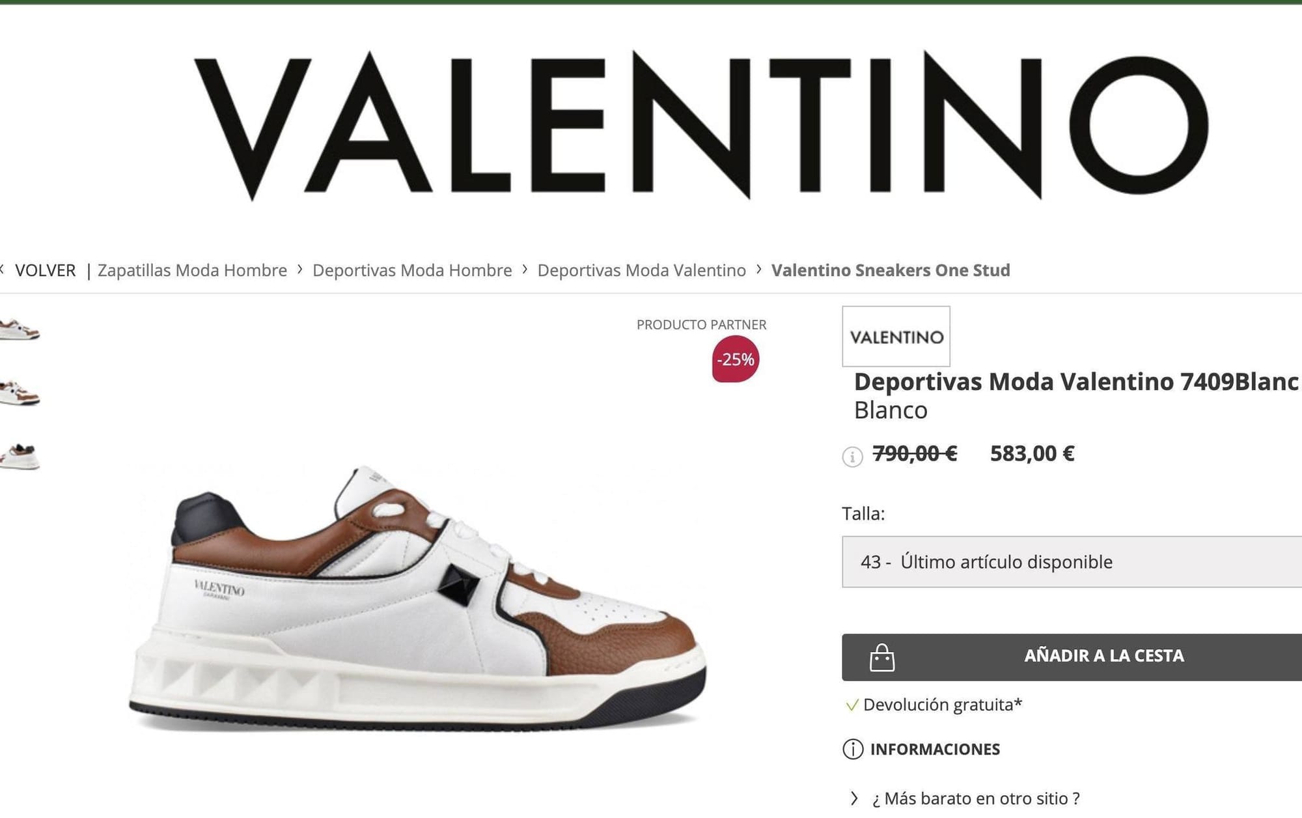
Task: Click the price info icon beside 790,00 €
Action: 852,457
